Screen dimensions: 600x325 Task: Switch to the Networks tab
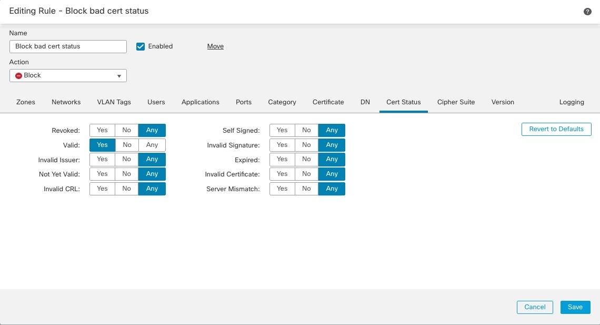click(x=66, y=102)
